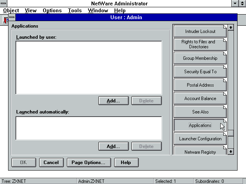Click the dialog Help button
The height and width of the screenshot is (184, 246).
(126, 163)
